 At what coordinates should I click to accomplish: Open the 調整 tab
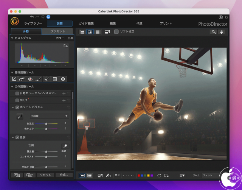tap(60, 23)
